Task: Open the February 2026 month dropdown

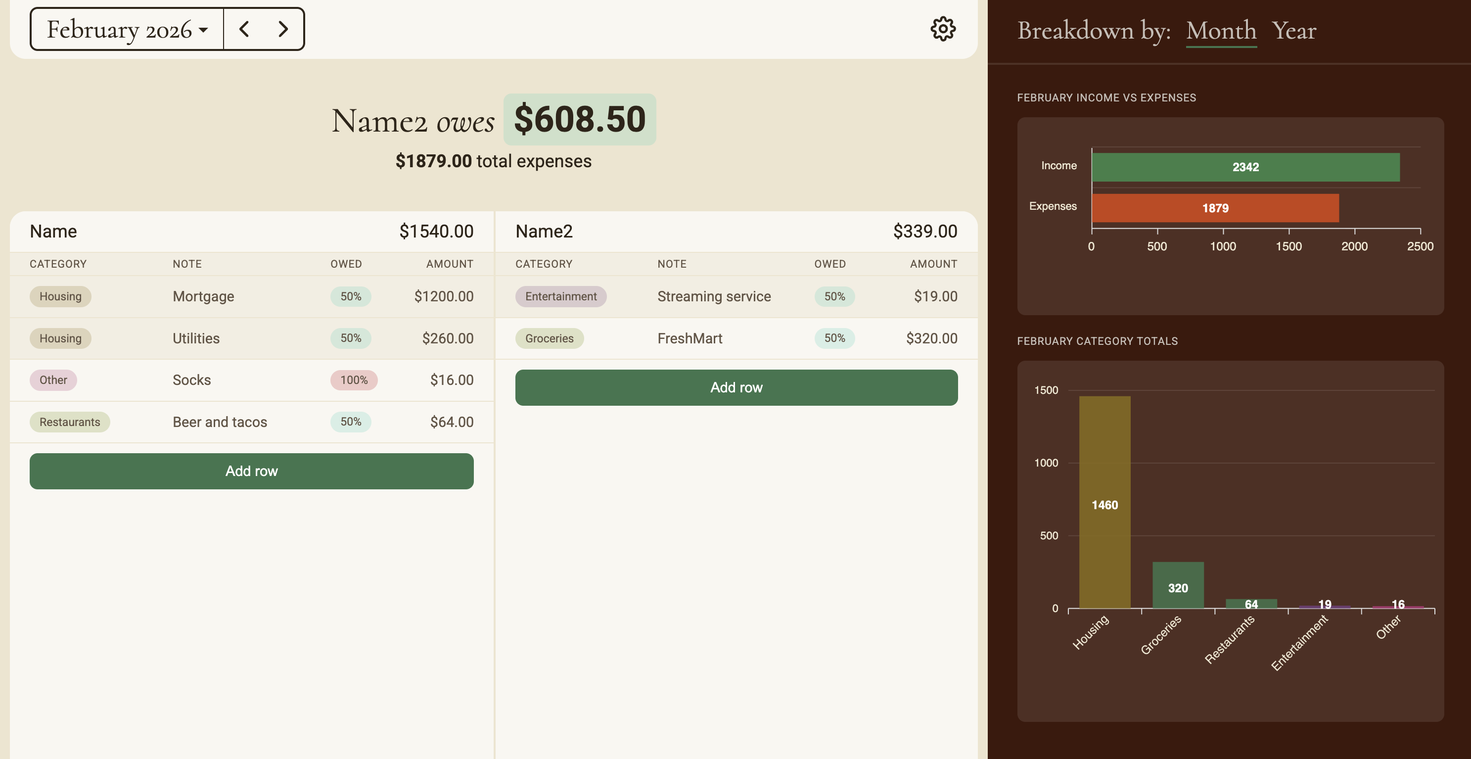Action: tap(127, 29)
